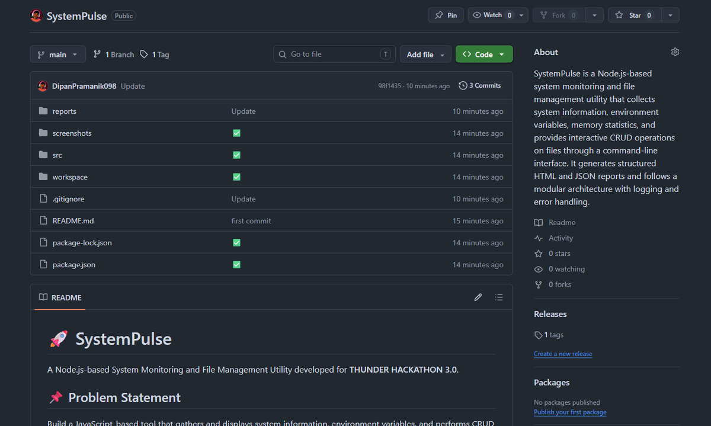Screen dimensions: 711x426
Task: Star the repository
Action: (635, 15)
